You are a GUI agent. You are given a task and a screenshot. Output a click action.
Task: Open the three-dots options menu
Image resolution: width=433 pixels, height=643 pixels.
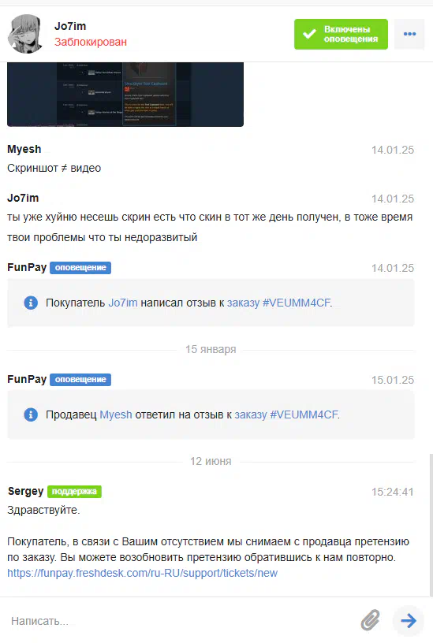coord(409,34)
